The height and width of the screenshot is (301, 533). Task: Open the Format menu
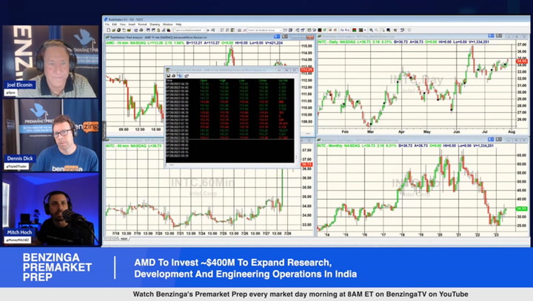point(142,24)
